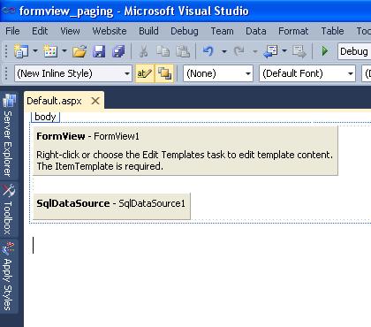Open a file with the folder icon
This screenshot has height=327, width=371.
click(79, 51)
